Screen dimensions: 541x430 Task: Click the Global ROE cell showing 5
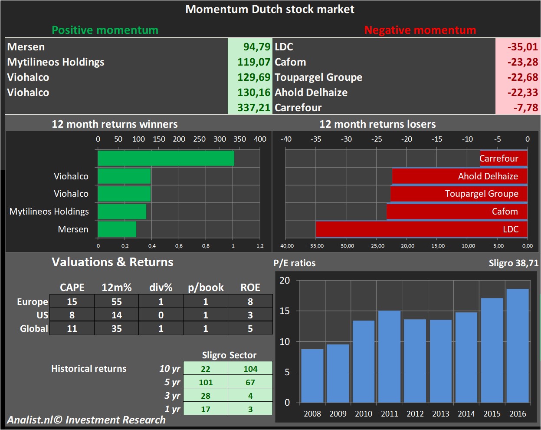point(250,328)
